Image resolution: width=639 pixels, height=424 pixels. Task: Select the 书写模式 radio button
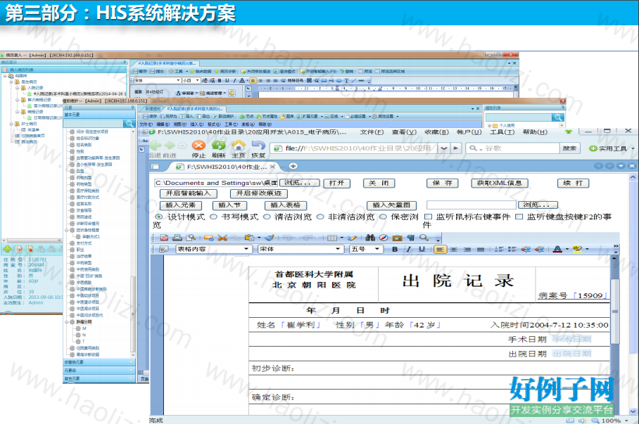point(213,217)
